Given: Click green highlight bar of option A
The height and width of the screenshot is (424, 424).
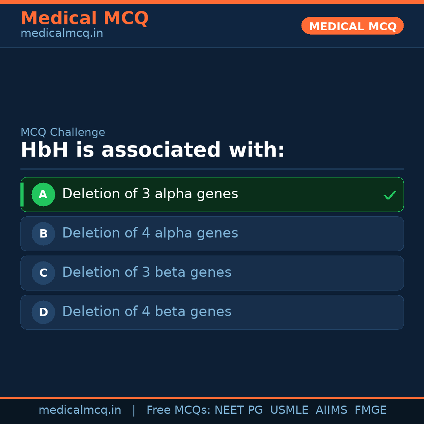Looking at the screenshot, I should pyautogui.click(x=22, y=194).
